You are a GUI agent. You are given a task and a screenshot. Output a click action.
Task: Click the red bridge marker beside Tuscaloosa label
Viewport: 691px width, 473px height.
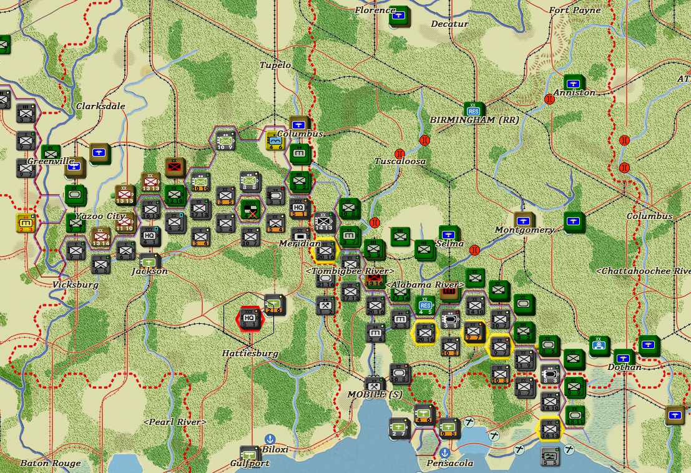pyautogui.click(x=399, y=154)
